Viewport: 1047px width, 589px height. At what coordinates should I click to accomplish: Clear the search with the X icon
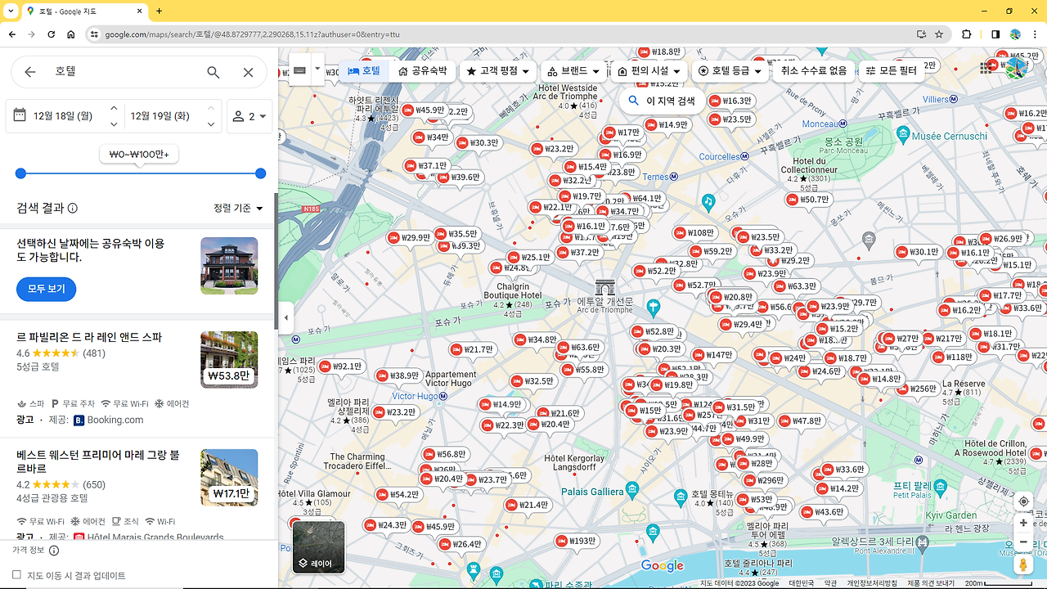[249, 72]
